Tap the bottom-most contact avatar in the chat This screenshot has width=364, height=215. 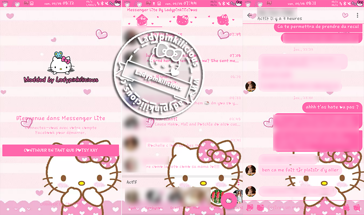coord(250,191)
